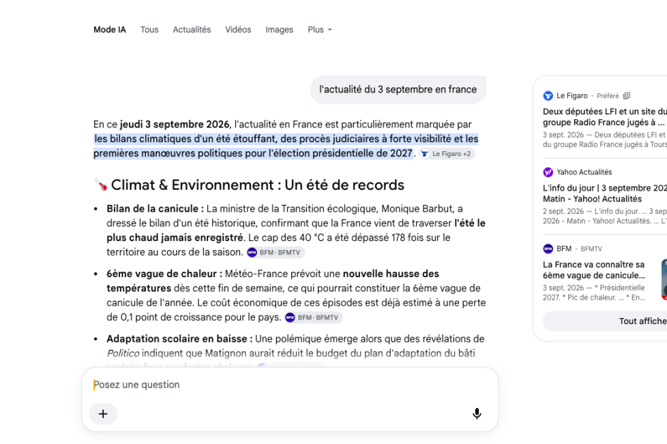667x444 pixels.
Task: Click the Le Figaro logo icon in sidebar
Action: click(x=548, y=95)
